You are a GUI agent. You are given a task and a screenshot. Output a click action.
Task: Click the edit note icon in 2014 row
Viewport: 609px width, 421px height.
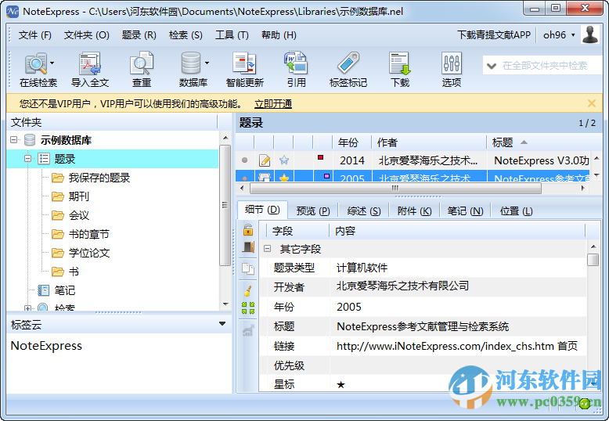coord(265,160)
